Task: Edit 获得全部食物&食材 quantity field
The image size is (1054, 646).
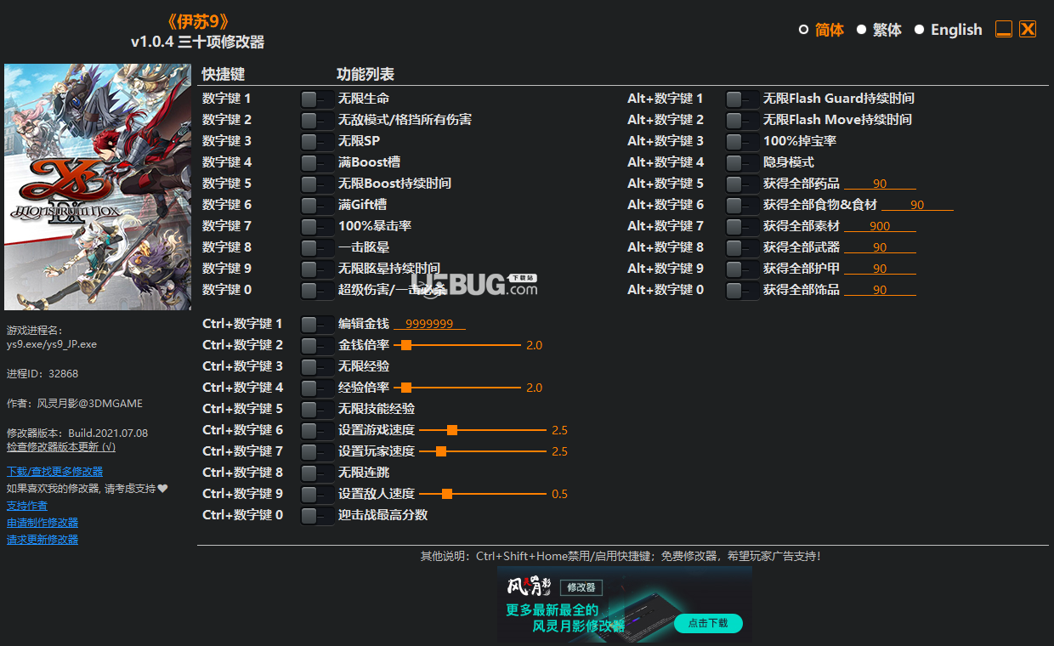Action: pyautogui.click(x=917, y=205)
